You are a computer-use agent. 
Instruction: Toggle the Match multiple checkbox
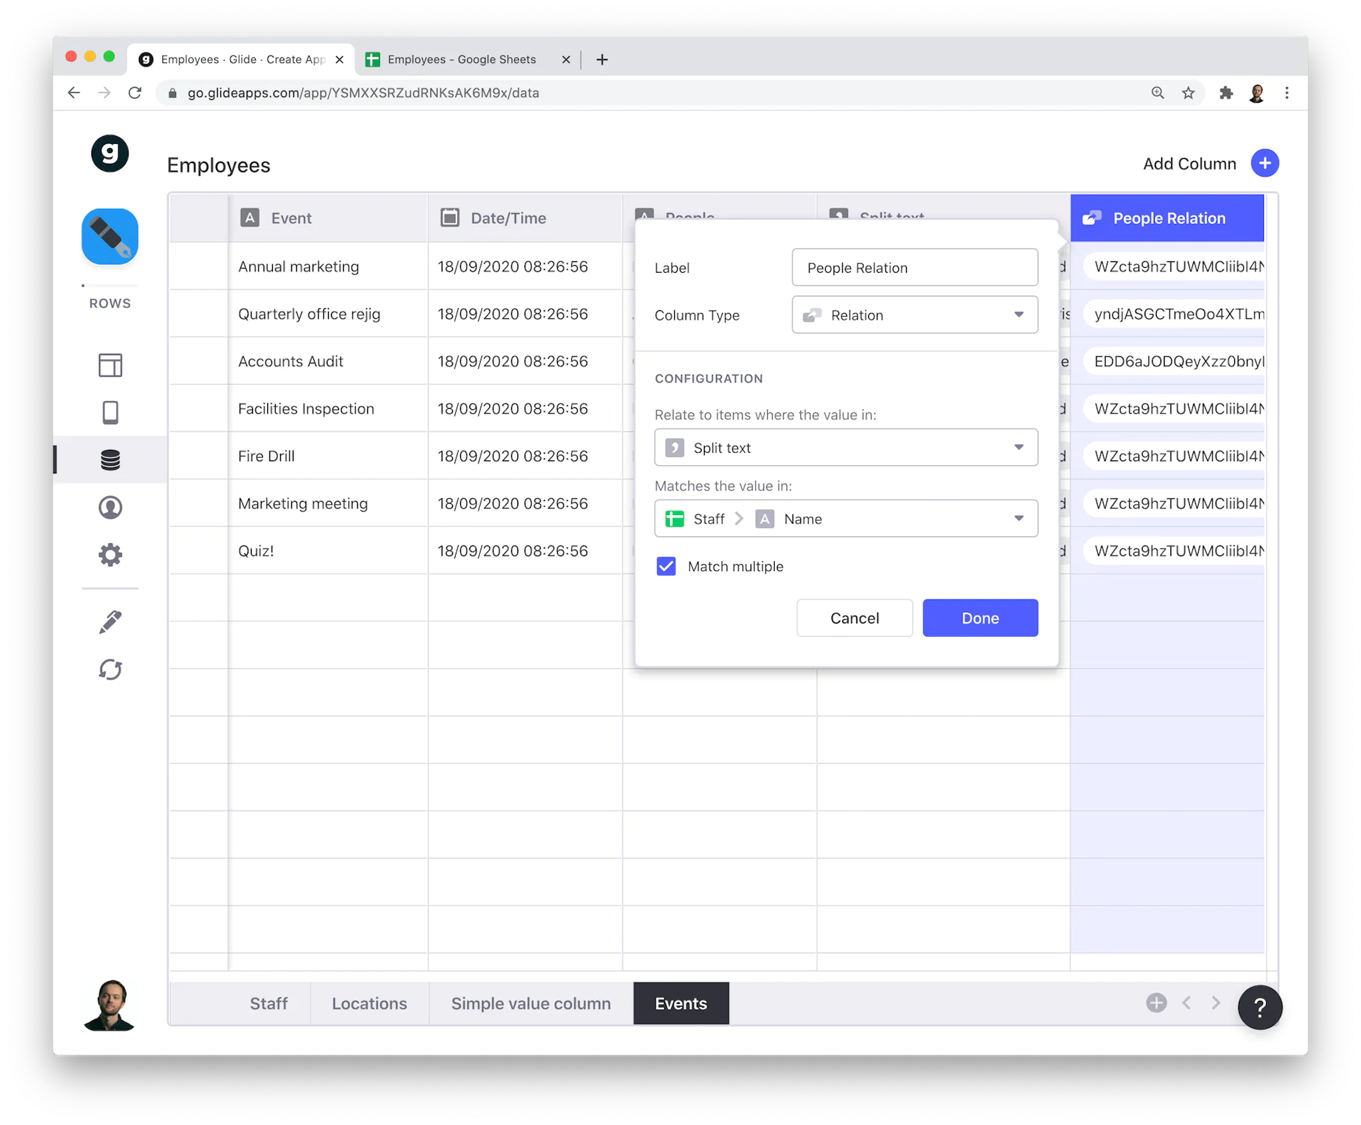(666, 565)
